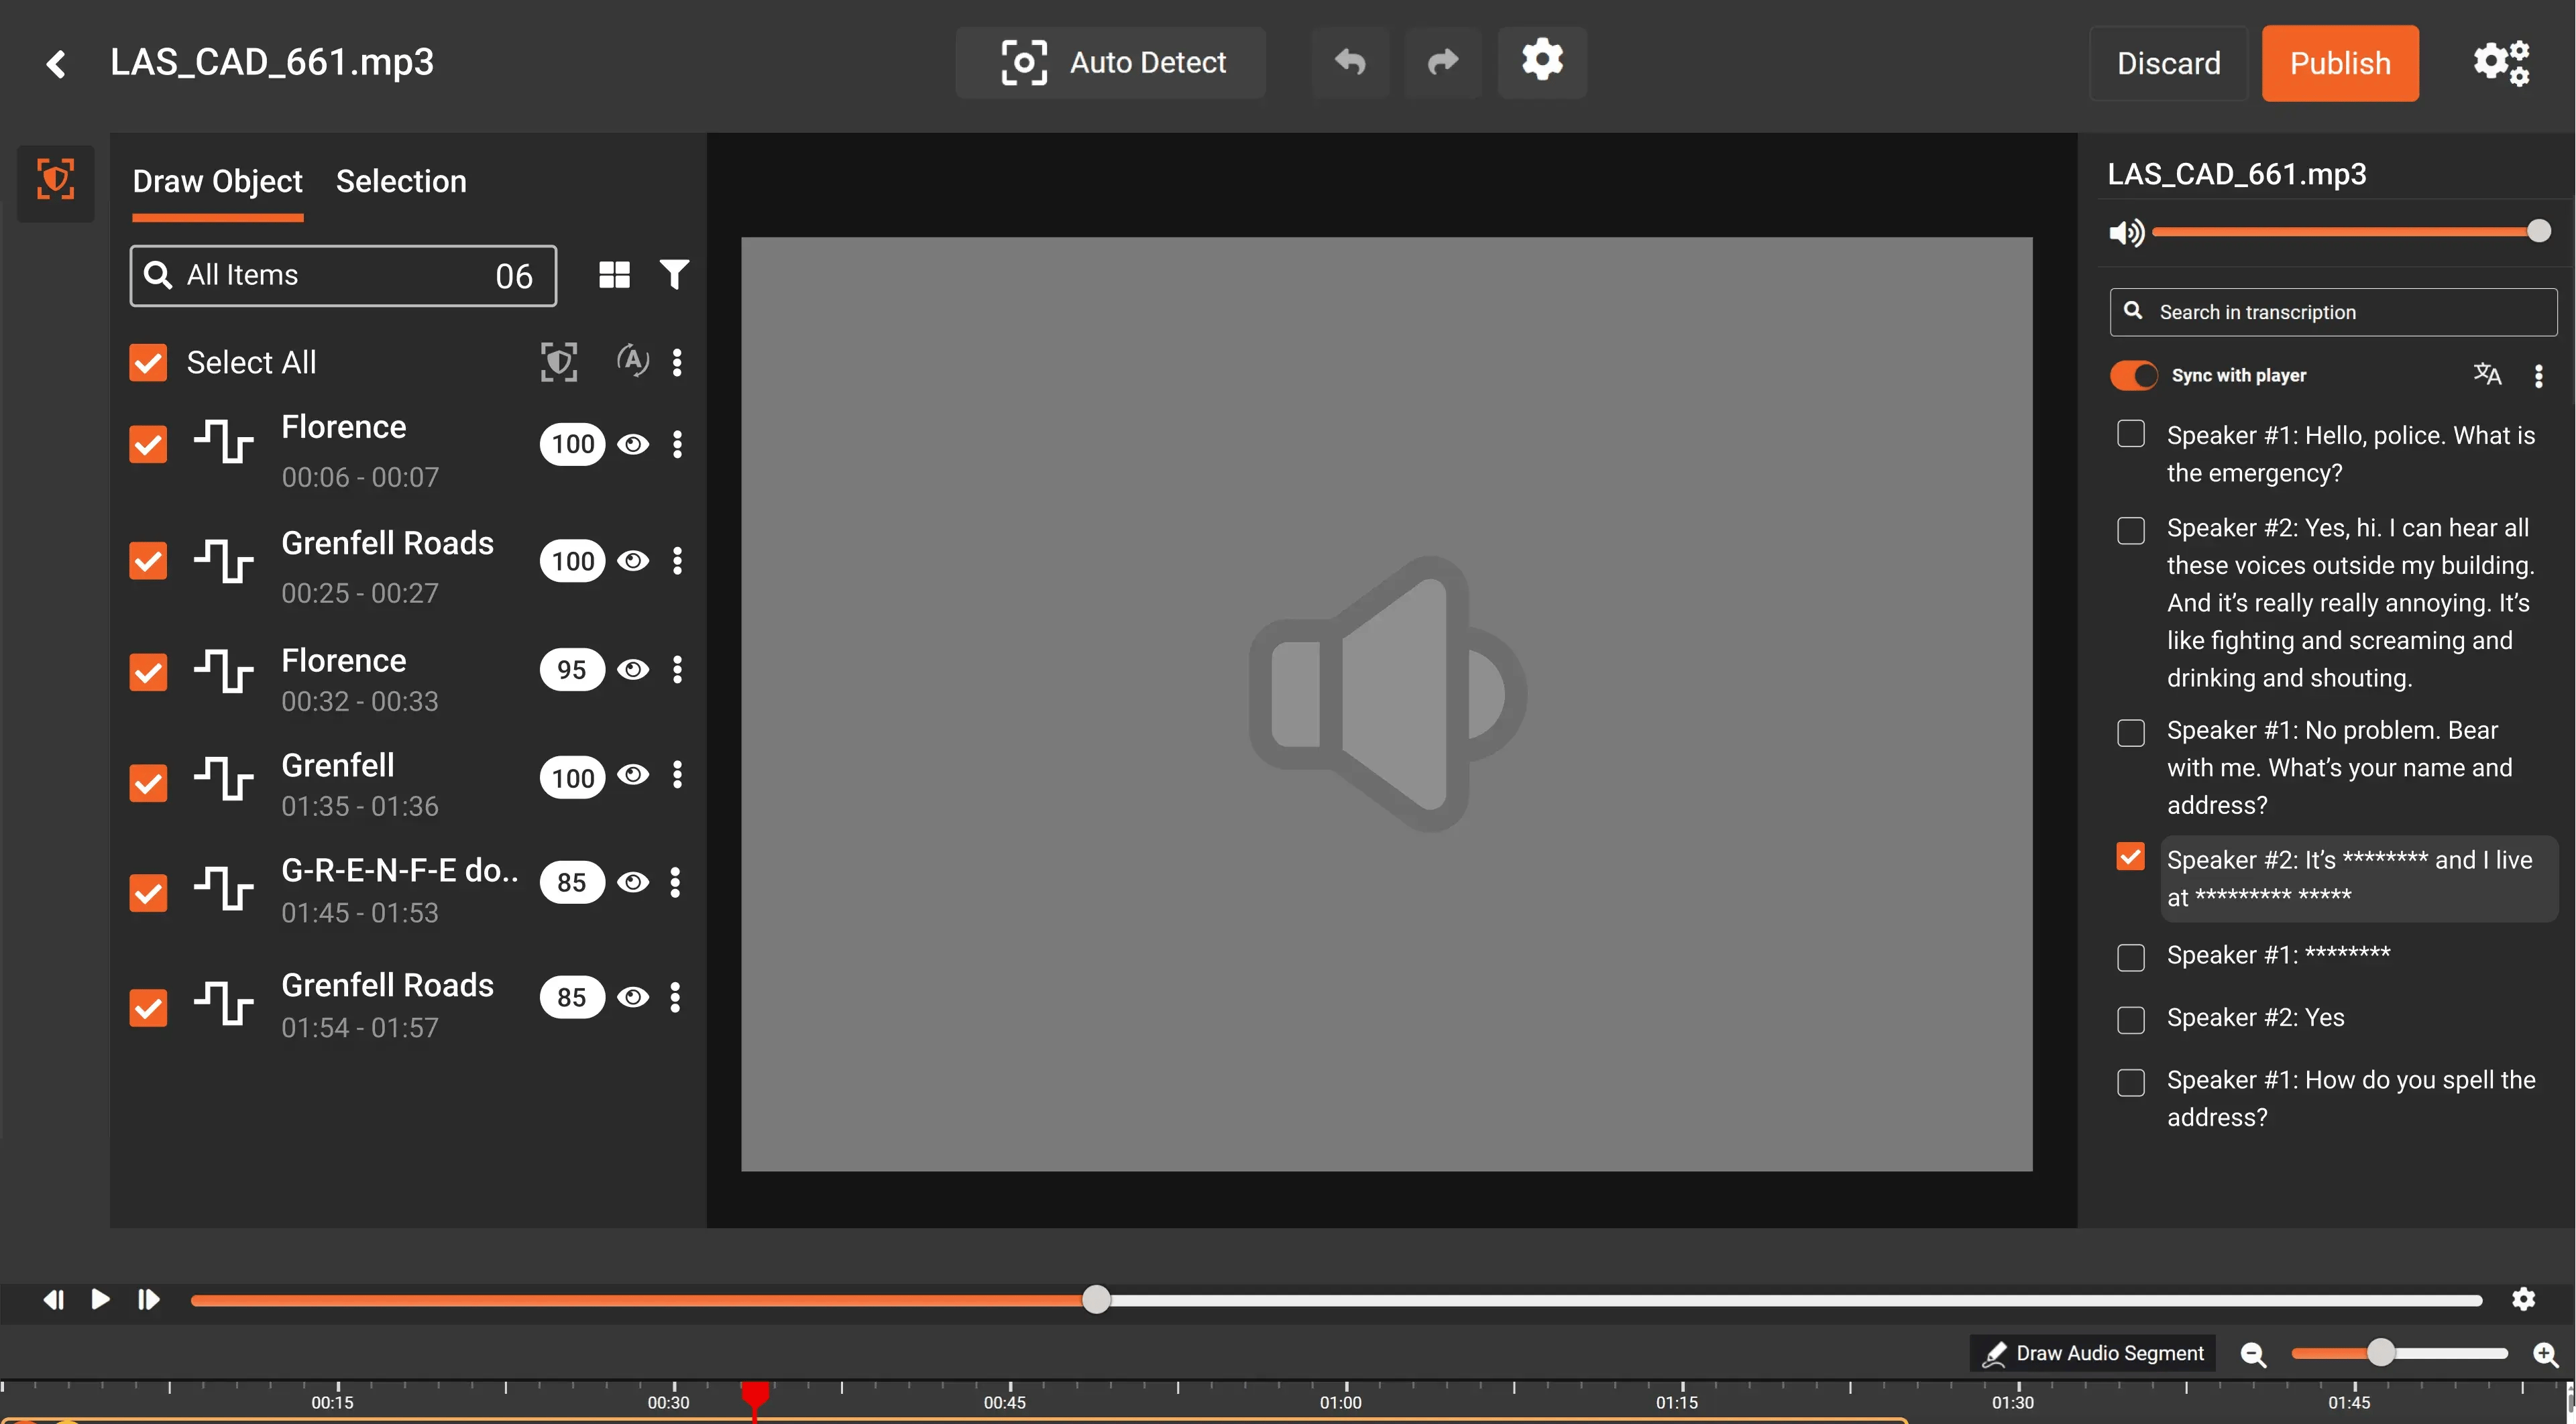Image resolution: width=2576 pixels, height=1424 pixels.
Task: Click the zoom out timeline magnifier
Action: click(2253, 1354)
